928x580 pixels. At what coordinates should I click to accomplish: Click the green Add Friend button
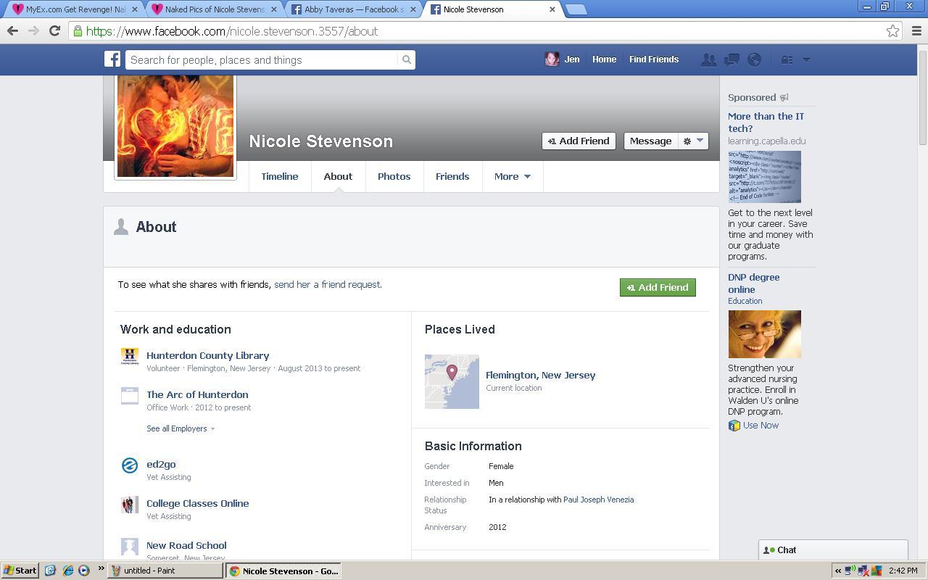[658, 288]
